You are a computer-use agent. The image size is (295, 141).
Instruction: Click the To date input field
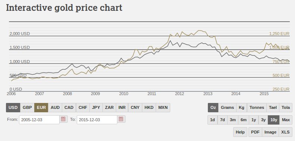coord(97,120)
